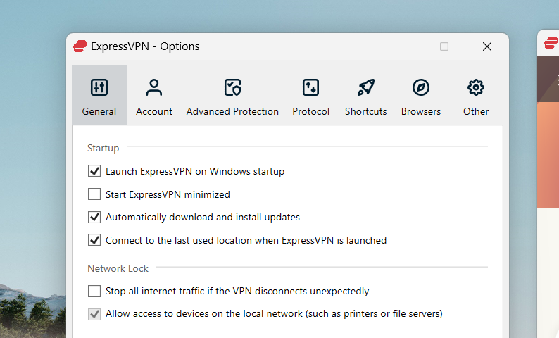Viewport: 559px width, 338px height.
Task: Close the ExpressVPN Options window
Action: (x=487, y=46)
